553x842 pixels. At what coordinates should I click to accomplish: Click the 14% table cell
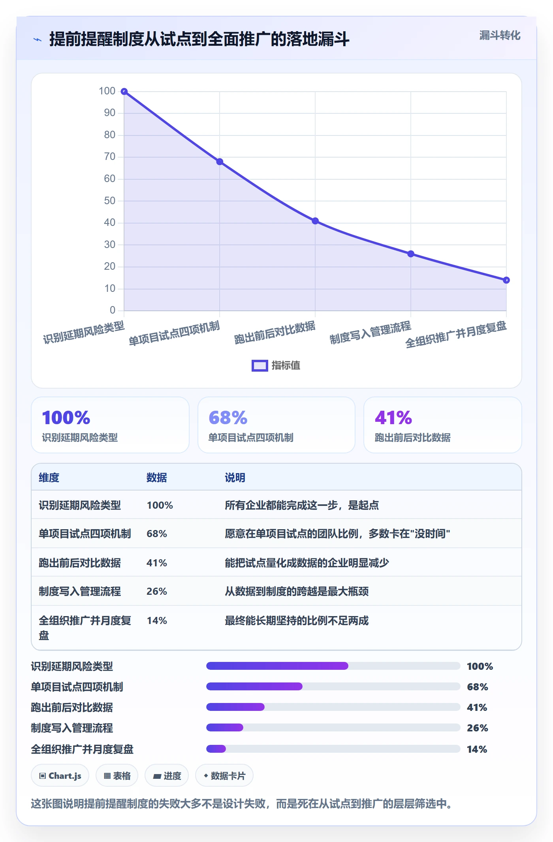157,620
